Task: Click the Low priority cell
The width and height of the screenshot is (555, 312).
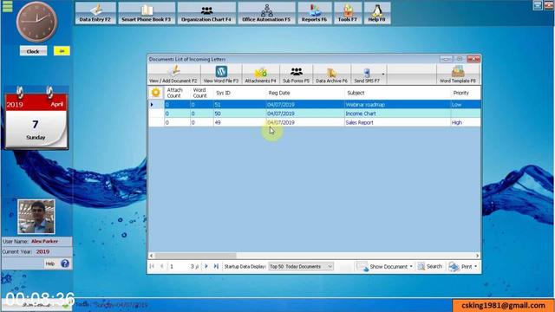Action: [x=466, y=105]
